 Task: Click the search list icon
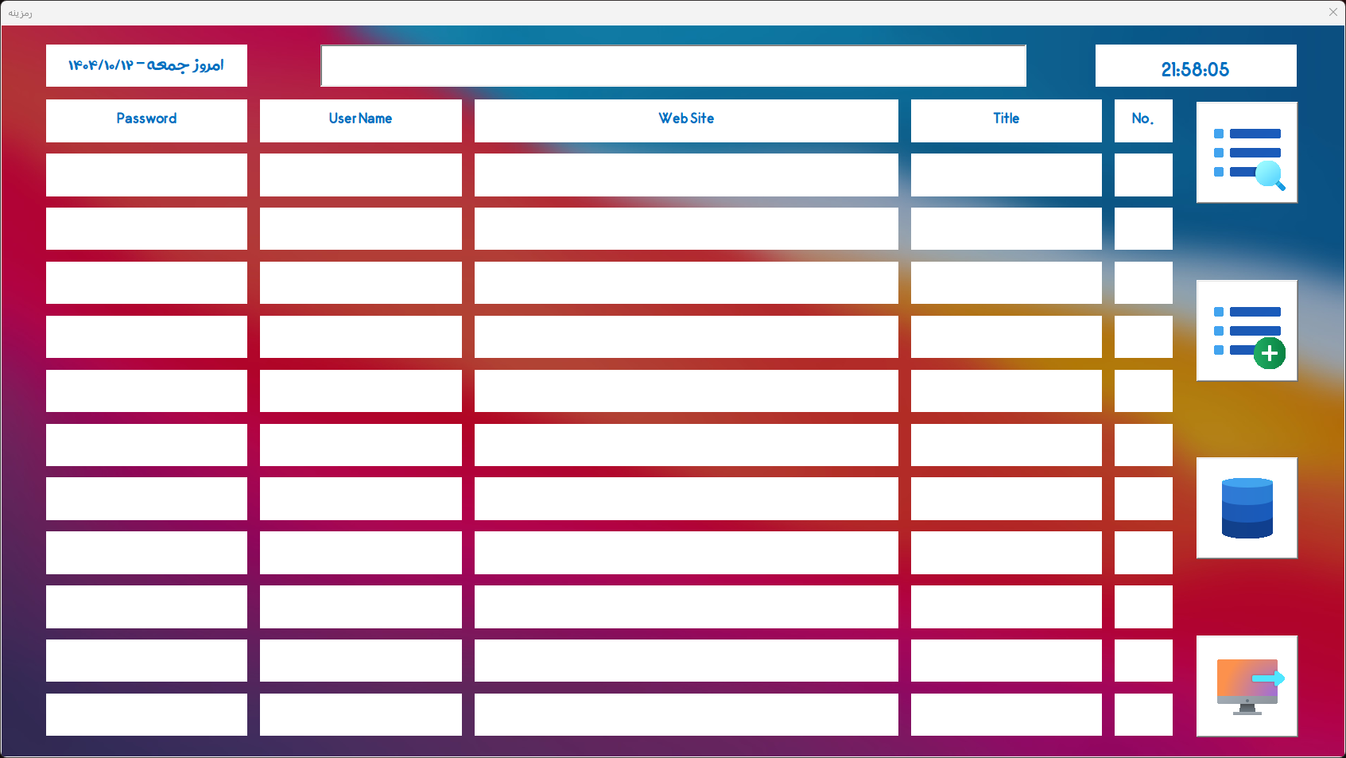pos(1247,153)
